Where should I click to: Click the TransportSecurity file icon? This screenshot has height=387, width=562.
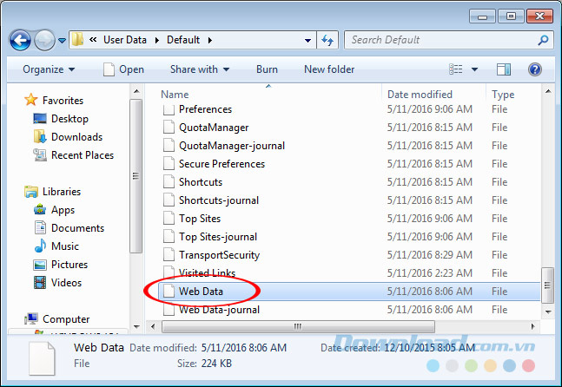coord(169,255)
